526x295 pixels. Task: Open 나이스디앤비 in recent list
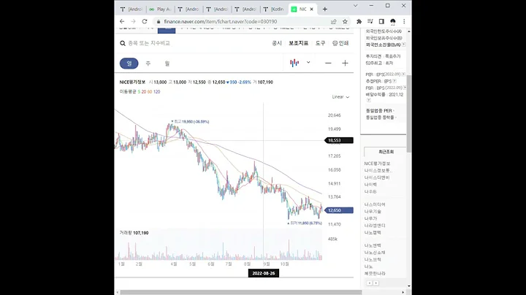click(x=377, y=177)
